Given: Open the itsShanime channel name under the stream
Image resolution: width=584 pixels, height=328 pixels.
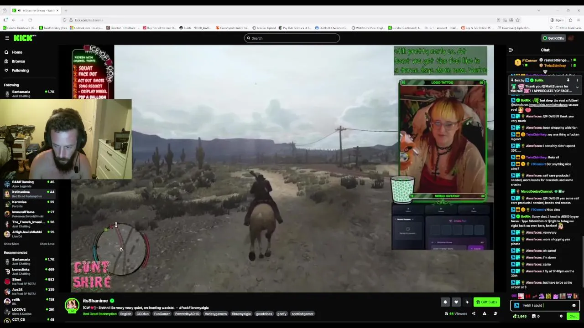Looking at the screenshot, I should pyautogui.click(x=95, y=301).
